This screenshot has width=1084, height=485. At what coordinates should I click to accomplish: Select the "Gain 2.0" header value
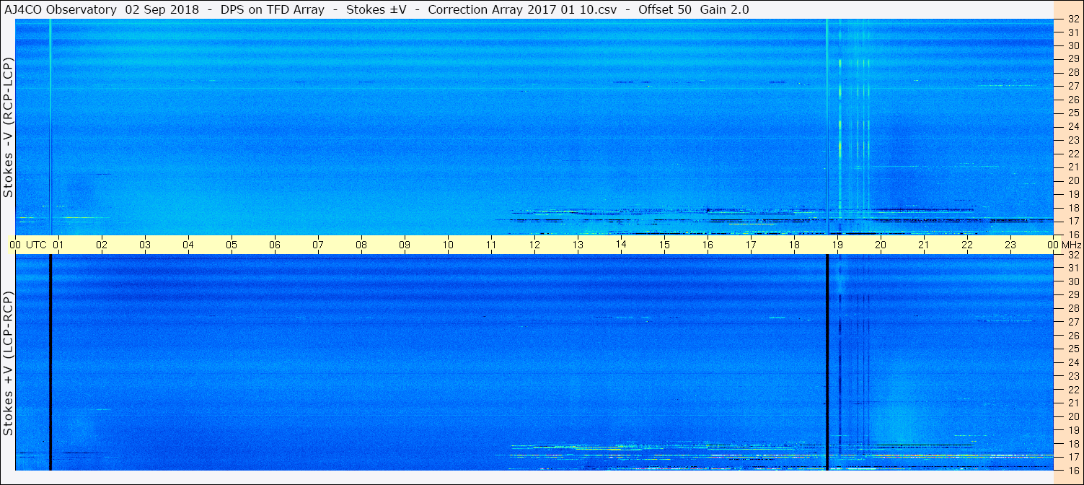(x=724, y=10)
